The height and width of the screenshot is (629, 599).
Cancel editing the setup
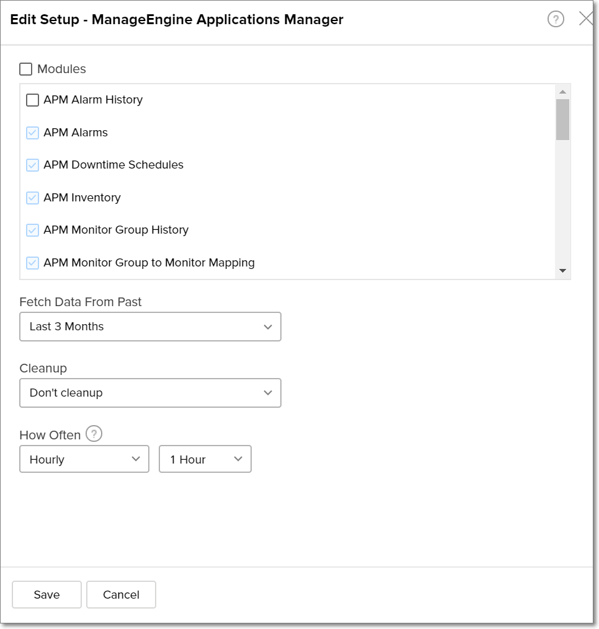coord(121,594)
